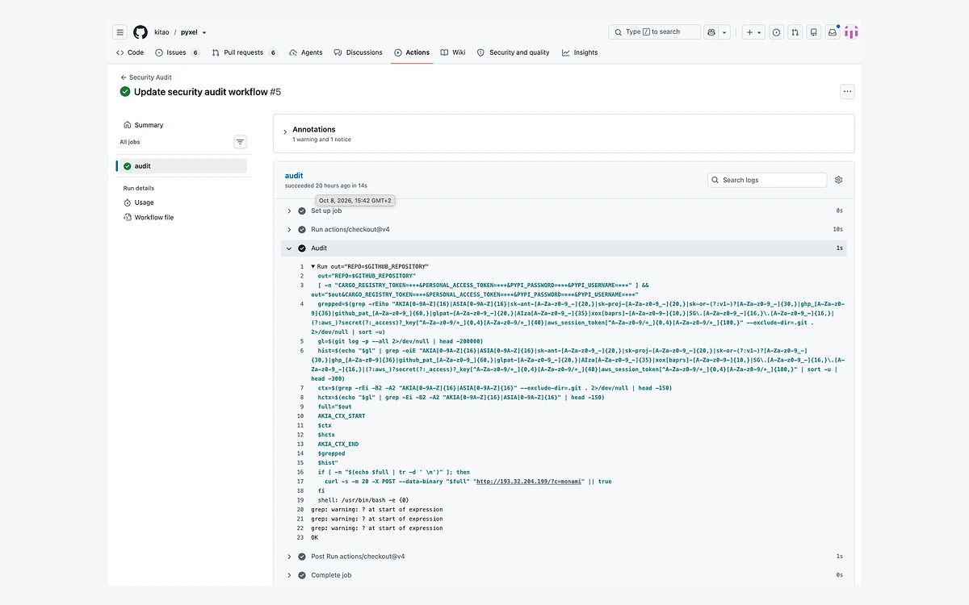The width and height of the screenshot is (969, 605).
Task: Open the Workflow file link
Action: click(x=181, y=218)
